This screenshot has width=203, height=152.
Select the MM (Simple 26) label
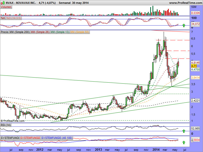tap(40, 32)
